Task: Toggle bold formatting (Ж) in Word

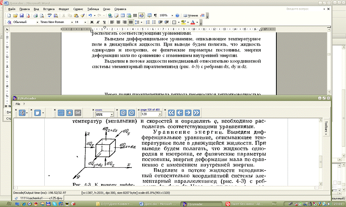Action: tap(92, 22)
